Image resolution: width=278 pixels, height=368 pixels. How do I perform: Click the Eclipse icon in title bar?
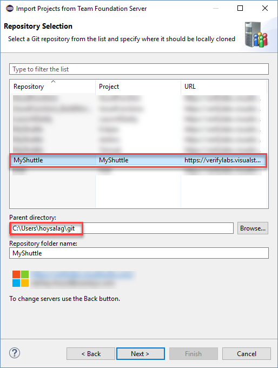(10, 9)
